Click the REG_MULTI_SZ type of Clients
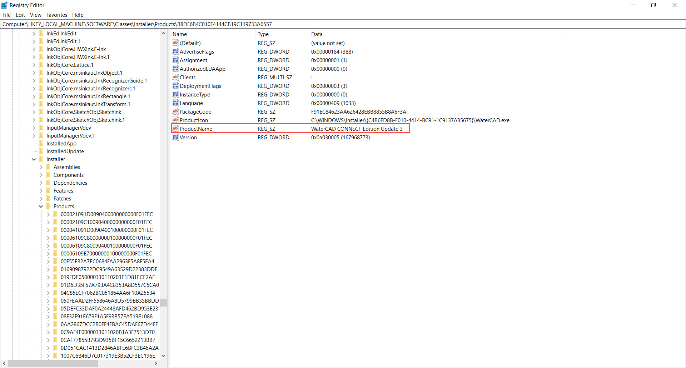The height and width of the screenshot is (368, 686). point(275,77)
